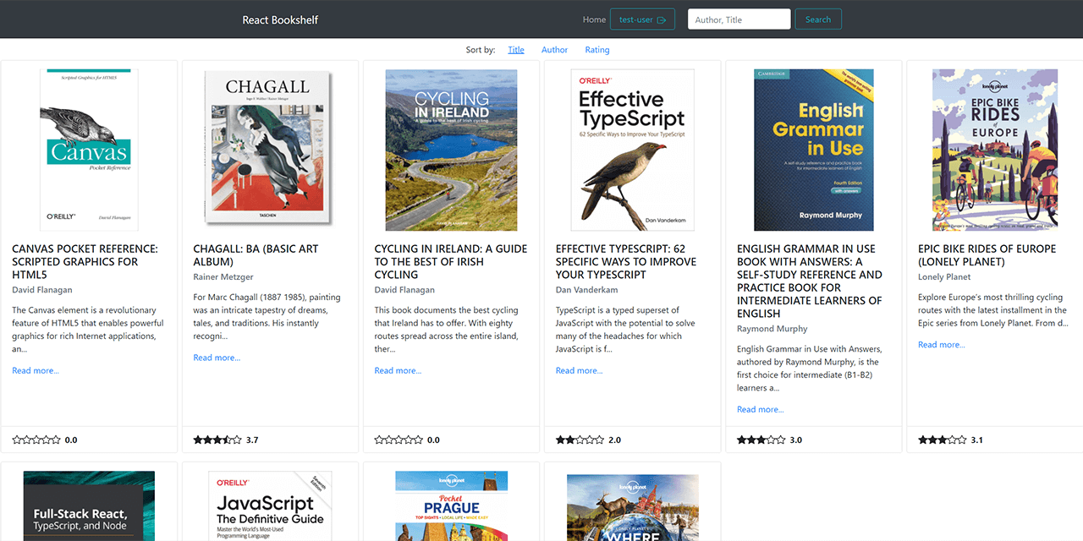Click the Author, Title search field
This screenshot has width=1083, height=541.
(x=739, y=19)
